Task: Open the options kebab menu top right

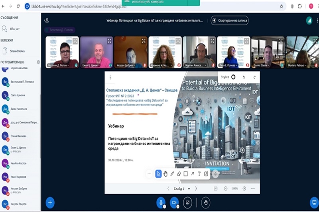Action: click(x=317, y=21)
